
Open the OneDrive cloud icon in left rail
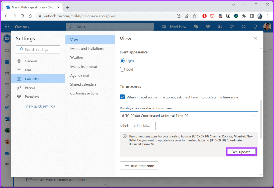[x=7, y=153]
